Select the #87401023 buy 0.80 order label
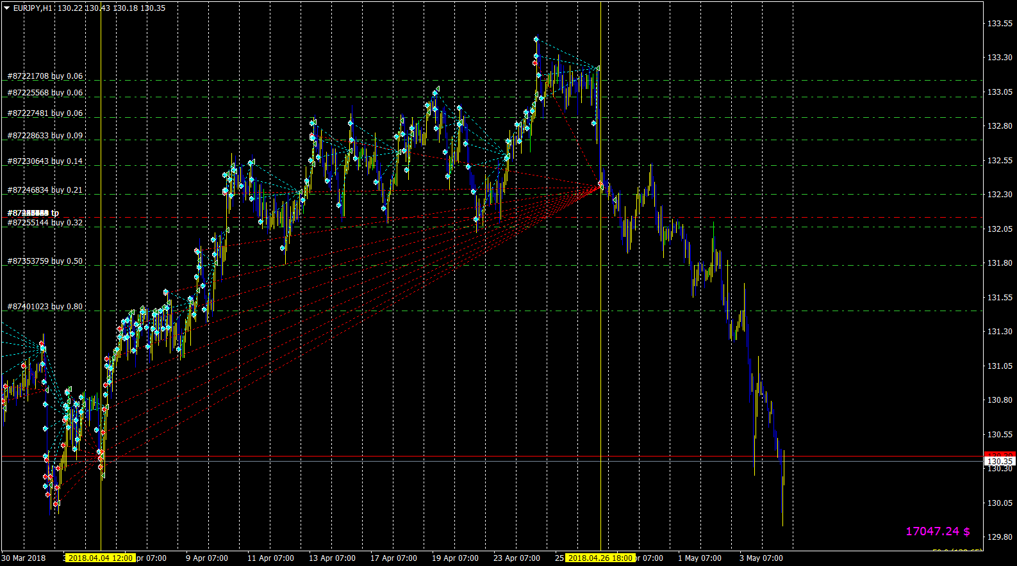The width and height of the screenshot is (1017, 566). coord(45,307)
